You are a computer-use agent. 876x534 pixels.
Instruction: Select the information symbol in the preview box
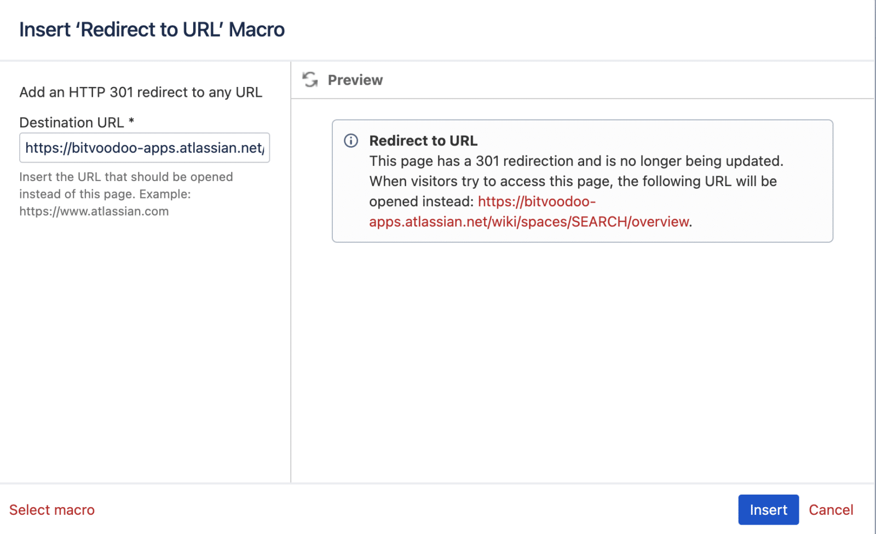pyautogui.click(x=351, y=141)
